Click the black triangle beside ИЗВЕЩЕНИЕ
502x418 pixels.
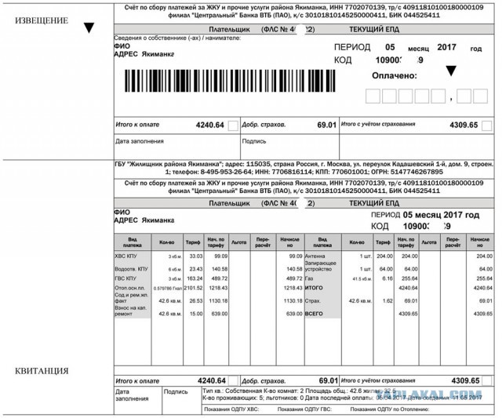click(89, 28)
